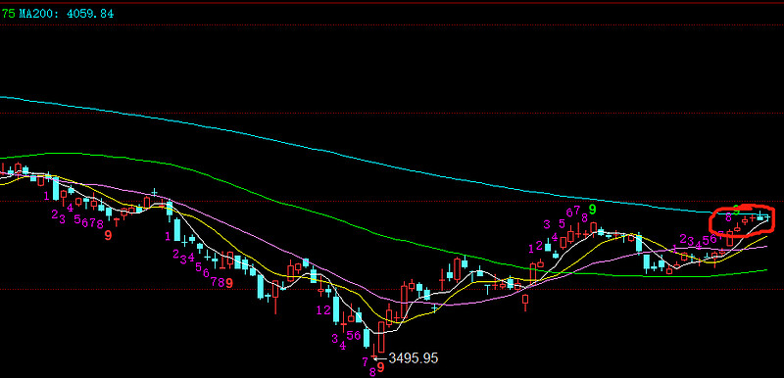This screenshot has height=378, width=784.
Task: Select the red 9 after first countdown
Action: [x=108, y=235]
